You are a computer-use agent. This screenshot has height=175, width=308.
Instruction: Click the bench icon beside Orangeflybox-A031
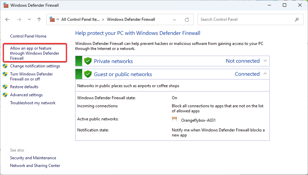[x=174, y=119]
